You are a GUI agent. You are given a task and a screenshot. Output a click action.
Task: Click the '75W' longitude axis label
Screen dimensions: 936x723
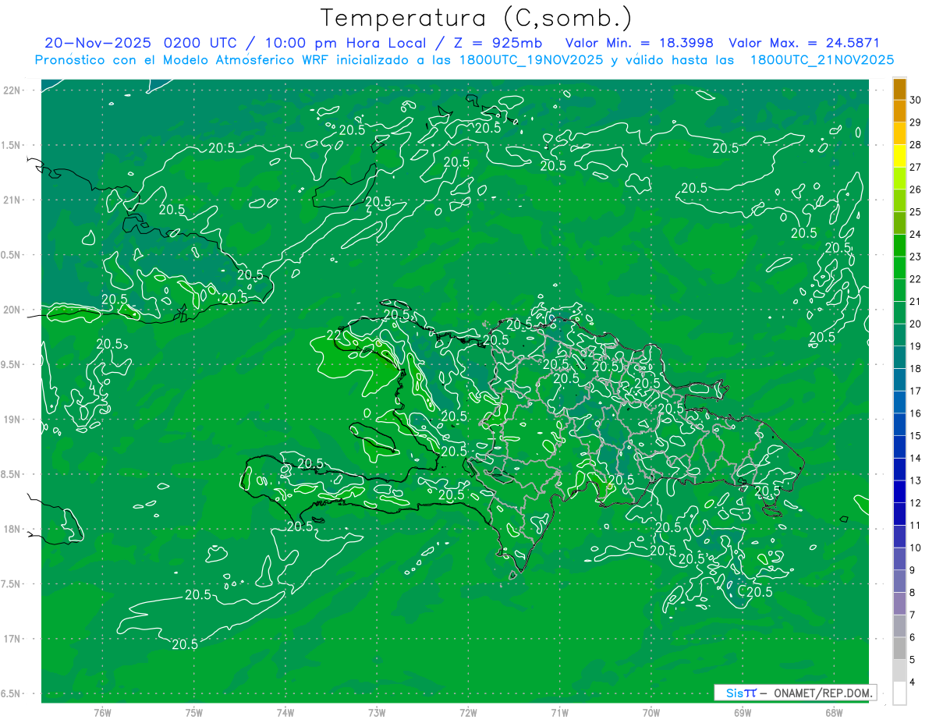(x=194, y=712)
